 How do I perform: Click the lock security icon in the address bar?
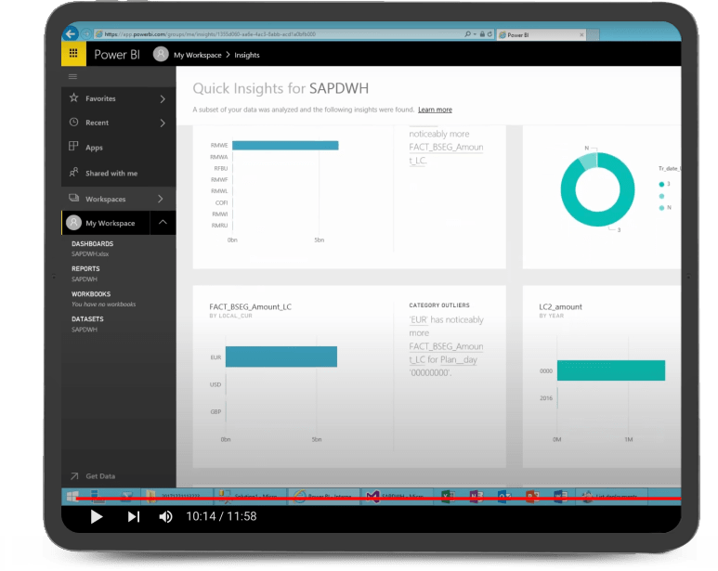pyautogui.click(x=482, y=34)
